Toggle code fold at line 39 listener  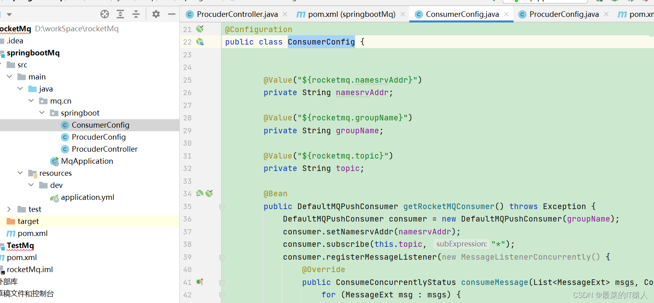coord(222,257)
